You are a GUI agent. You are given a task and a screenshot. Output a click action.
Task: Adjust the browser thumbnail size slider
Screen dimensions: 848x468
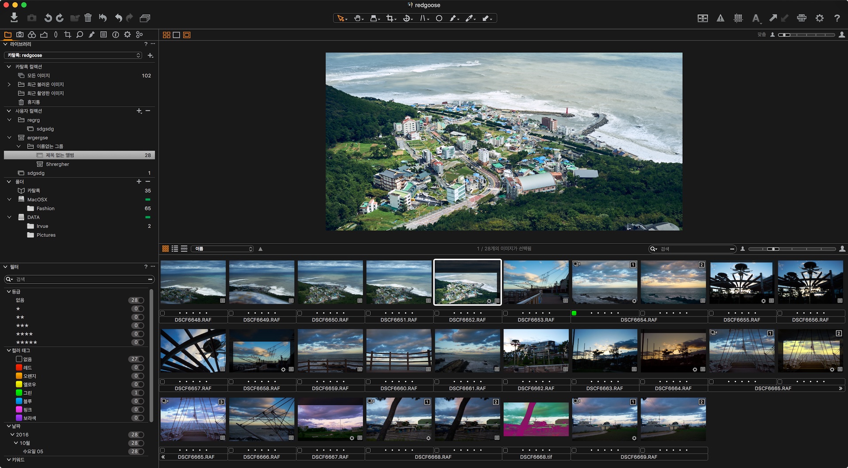tap(792, 249)
